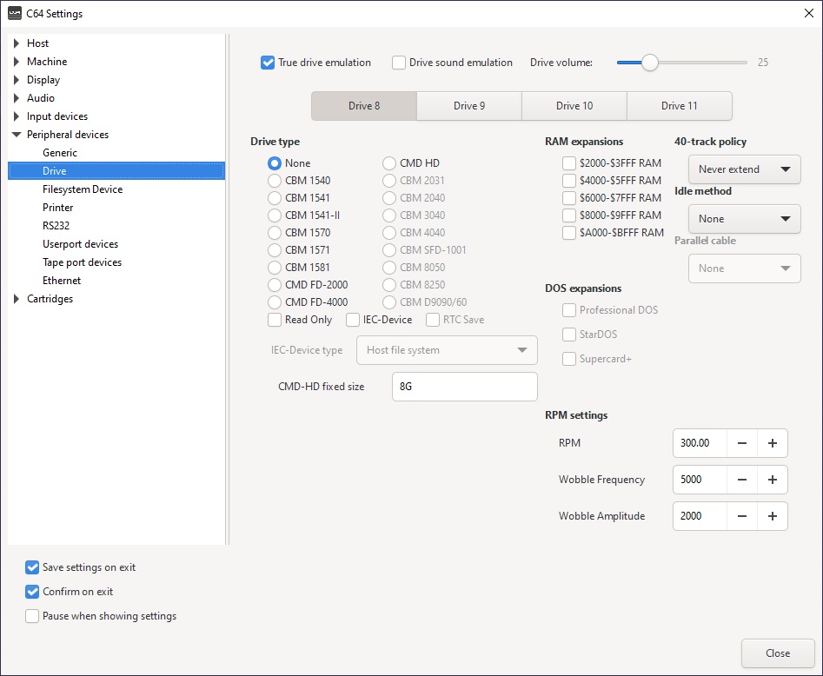Screen dimensions: 823x676
Task: Decrease Wobble Frequency with minus button
Action: point(741,479)
